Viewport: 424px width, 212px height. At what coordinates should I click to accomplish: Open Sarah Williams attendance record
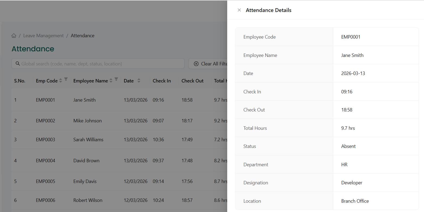(x=88, y=140)
